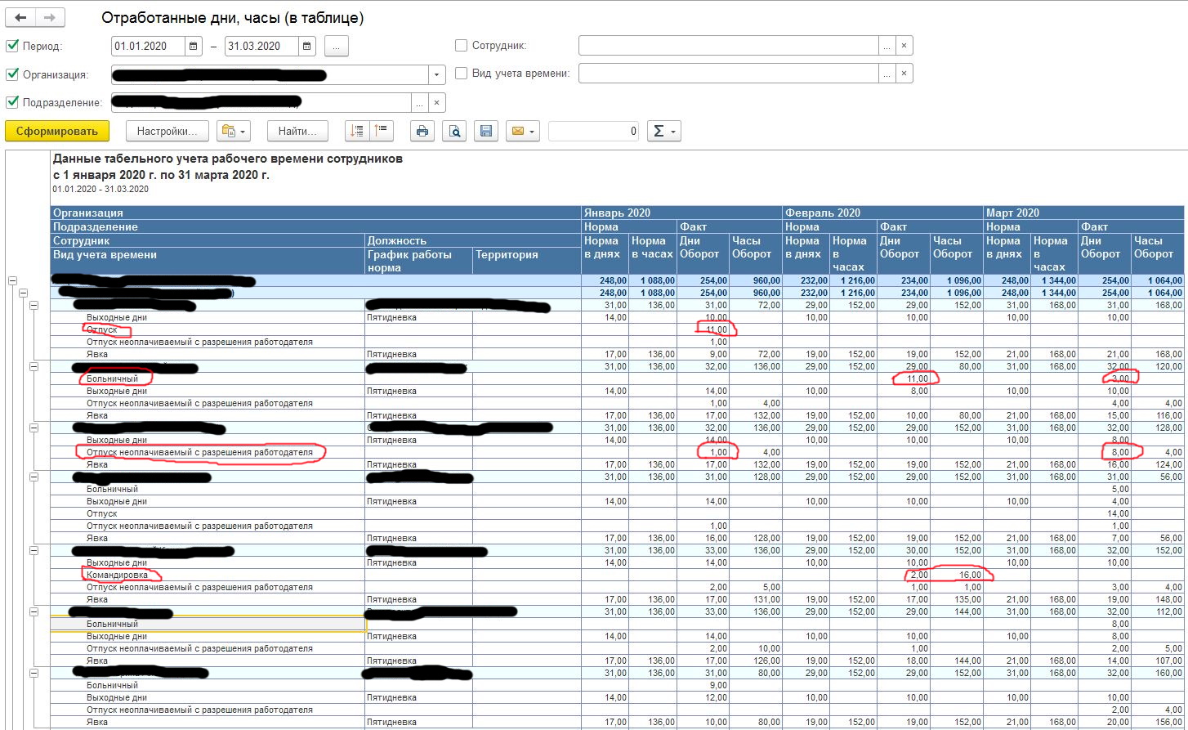
Task: Open Сотрудник selection ellipsis button
Action: pyautogui.click(x=887, y=46)
